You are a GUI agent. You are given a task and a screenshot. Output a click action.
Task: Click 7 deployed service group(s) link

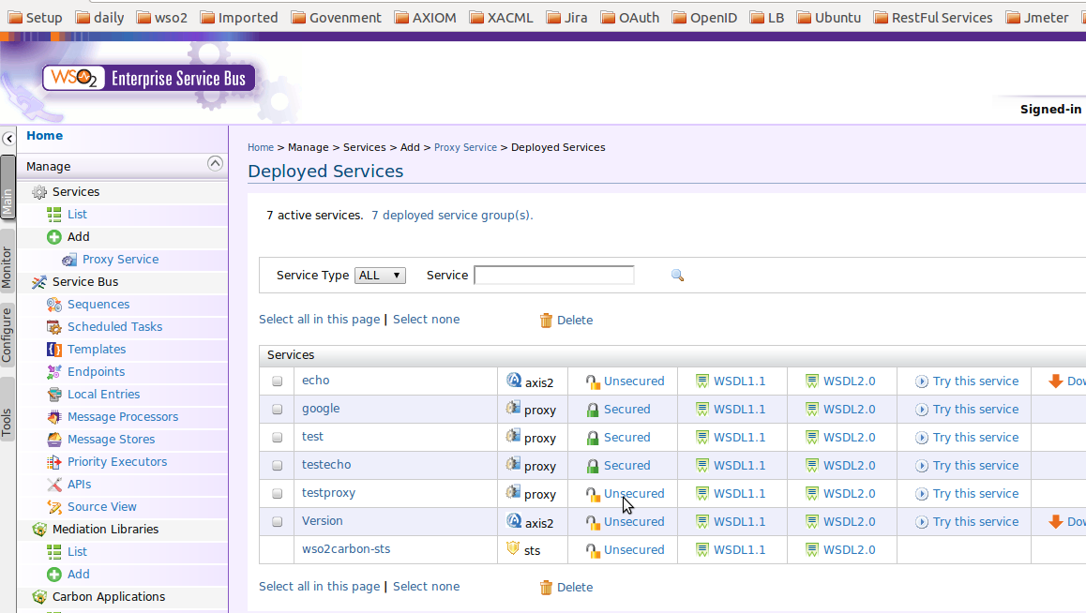[452, 216]
